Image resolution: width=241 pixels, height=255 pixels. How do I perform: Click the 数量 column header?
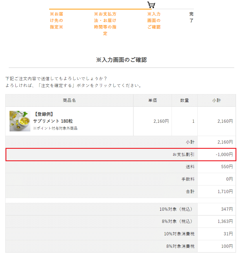point(185,100)
